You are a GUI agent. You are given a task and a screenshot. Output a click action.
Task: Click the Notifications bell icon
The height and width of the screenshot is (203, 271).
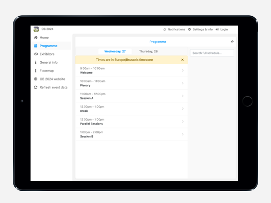(x=164, y=29)
